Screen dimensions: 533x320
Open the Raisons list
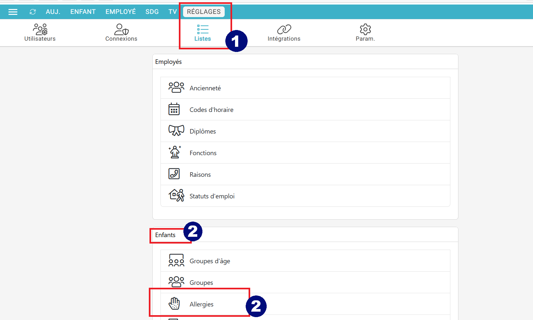click(x=200, y=175)
